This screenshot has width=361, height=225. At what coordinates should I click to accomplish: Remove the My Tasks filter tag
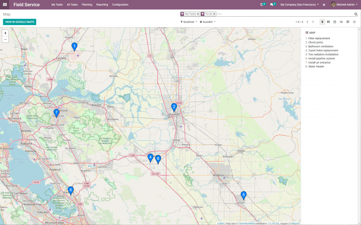click(x=198, y=14)
